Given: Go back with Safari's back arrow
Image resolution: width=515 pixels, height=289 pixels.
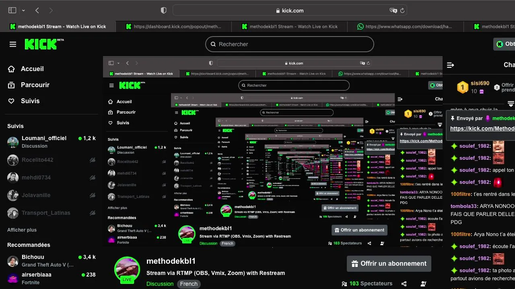Looking at the screenshot, I should (x=37, y=10).
